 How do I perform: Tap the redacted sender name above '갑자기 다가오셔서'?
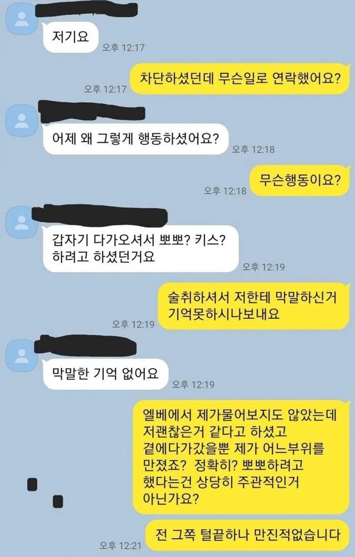coord(100,215)
